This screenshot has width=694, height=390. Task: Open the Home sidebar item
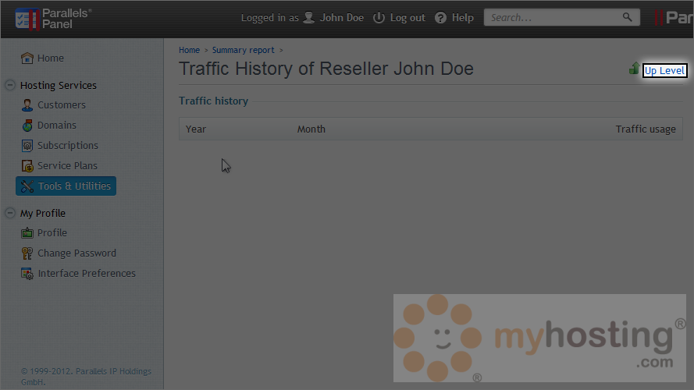click(x=51, y=58)
